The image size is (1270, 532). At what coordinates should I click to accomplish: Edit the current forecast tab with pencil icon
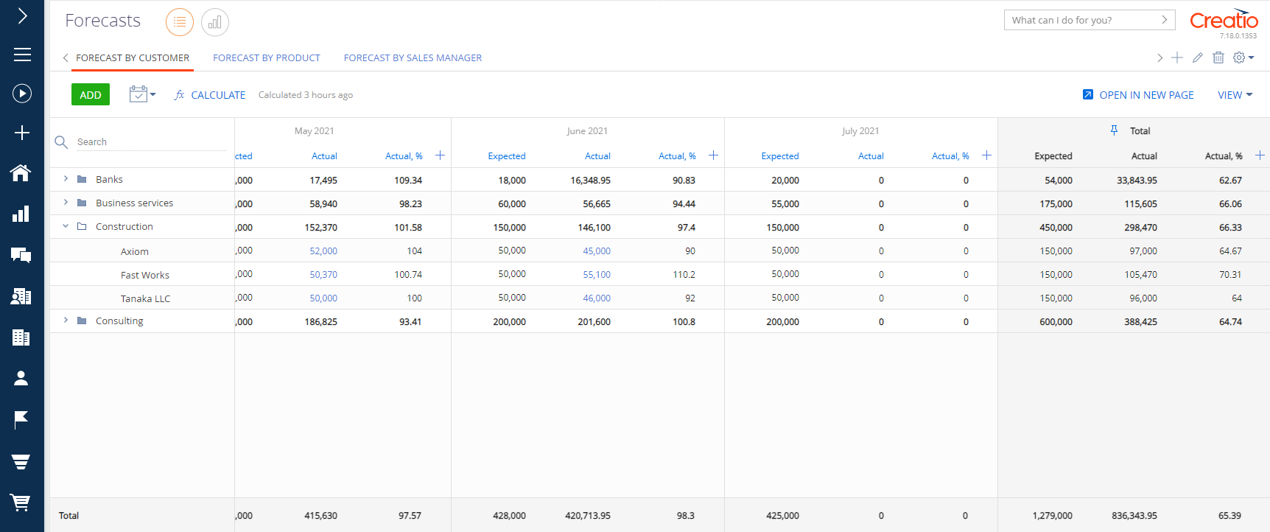coord(1198,57)
